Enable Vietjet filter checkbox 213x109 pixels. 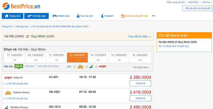pos(97,66)
